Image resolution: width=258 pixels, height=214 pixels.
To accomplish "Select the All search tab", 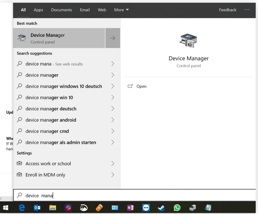I will click(x=23, y=10).
